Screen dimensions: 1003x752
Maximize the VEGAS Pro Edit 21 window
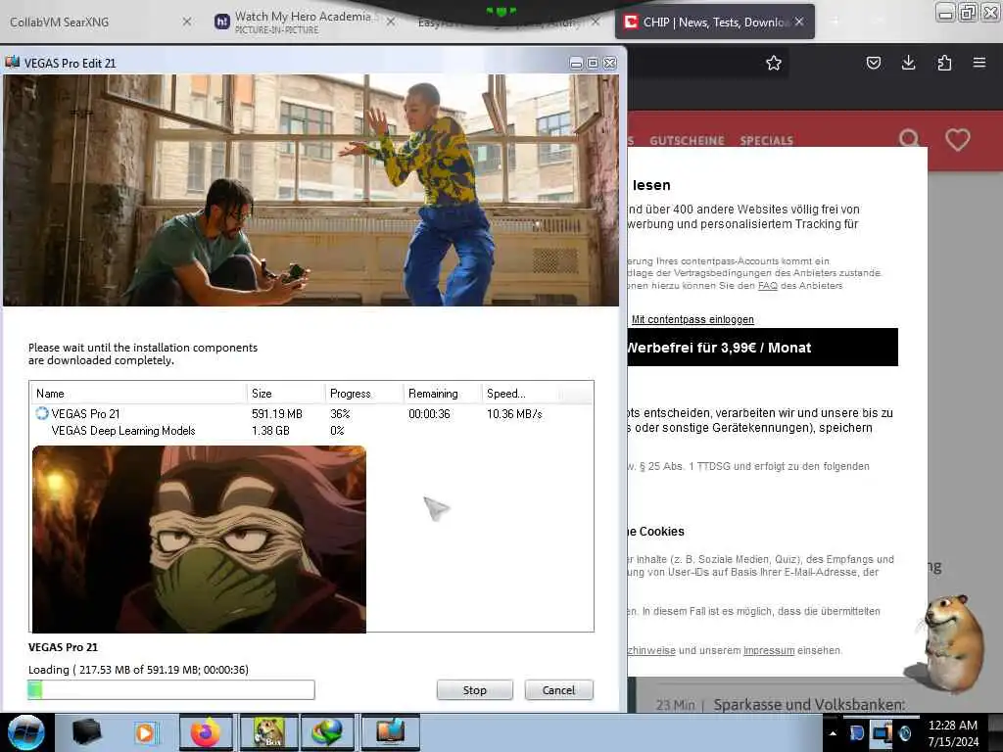(x=593, y=63)
